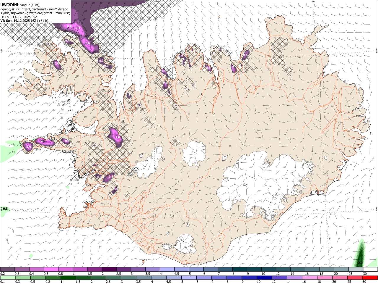Click the light pink swatch at rain-legend 16
Viewport: 378px width, 284px height.
[x=309, y=277]
